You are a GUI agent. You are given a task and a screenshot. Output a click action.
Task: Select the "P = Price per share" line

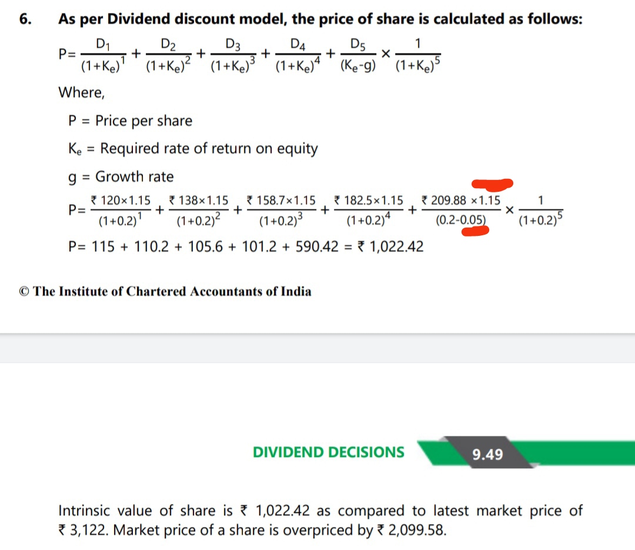tap(130, 121)
